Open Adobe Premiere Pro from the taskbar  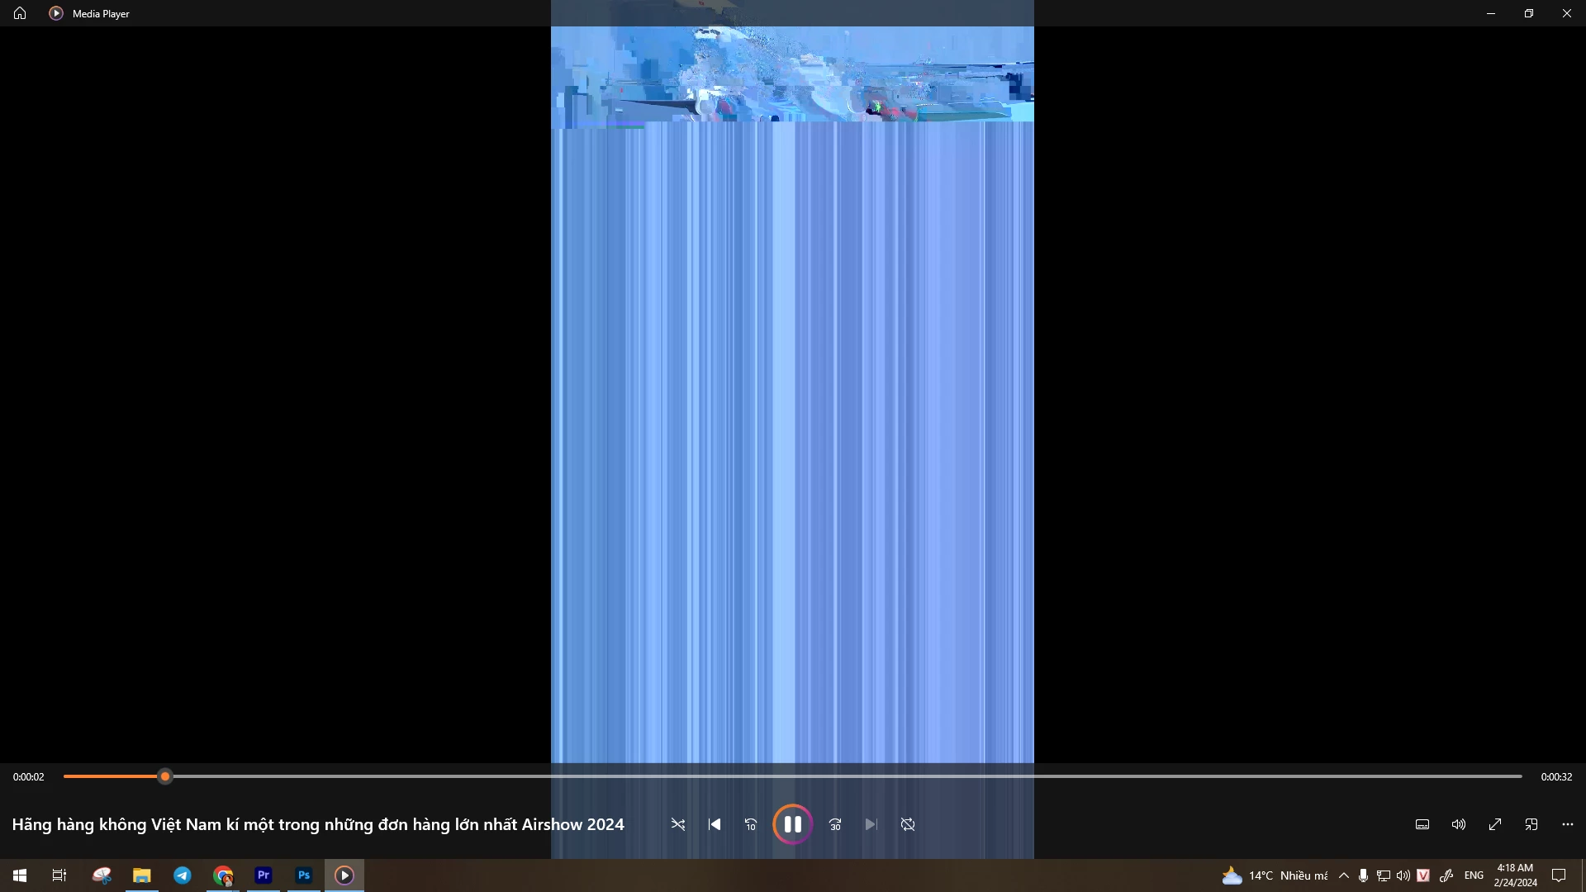pos(264,875)
